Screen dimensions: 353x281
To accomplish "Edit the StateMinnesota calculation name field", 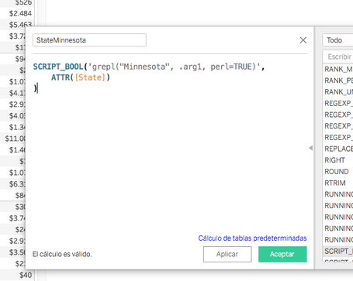I will click(89, 40).
